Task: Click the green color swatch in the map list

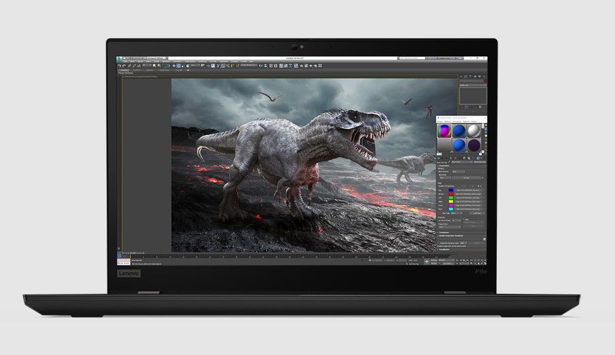Action: click(x=450, y=198)
